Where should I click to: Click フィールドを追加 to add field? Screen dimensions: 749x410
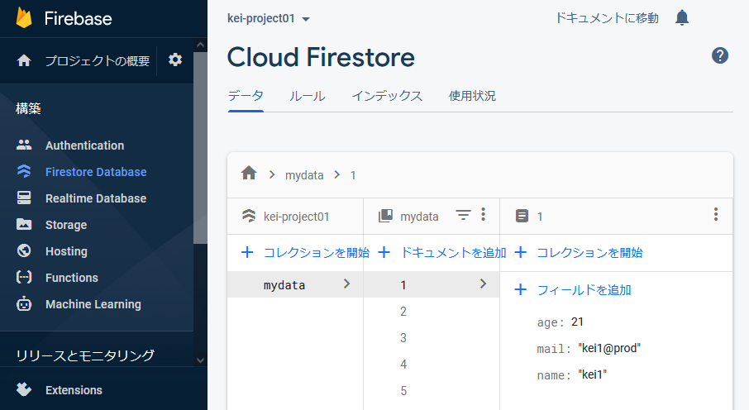pyautogui.click(x=574, y=290)
